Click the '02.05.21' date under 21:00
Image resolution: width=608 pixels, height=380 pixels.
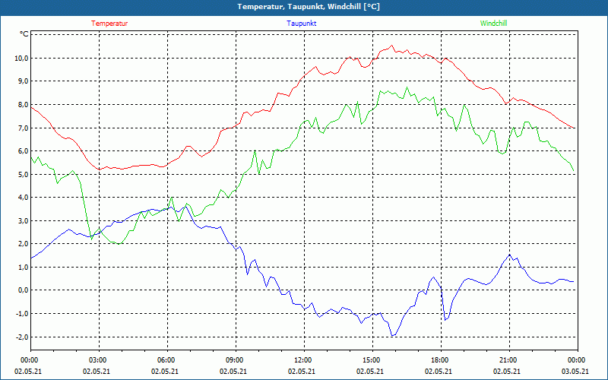point(507,371)
